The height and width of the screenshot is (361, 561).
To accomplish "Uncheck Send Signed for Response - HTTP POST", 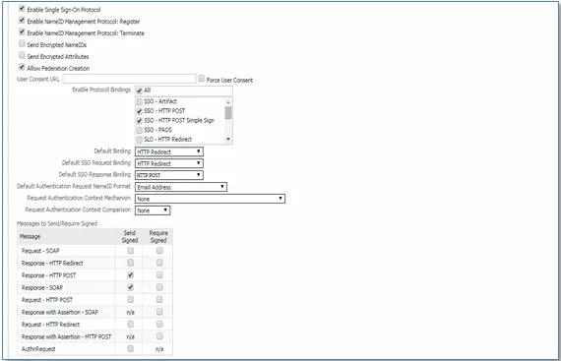I will coord(131,274).
